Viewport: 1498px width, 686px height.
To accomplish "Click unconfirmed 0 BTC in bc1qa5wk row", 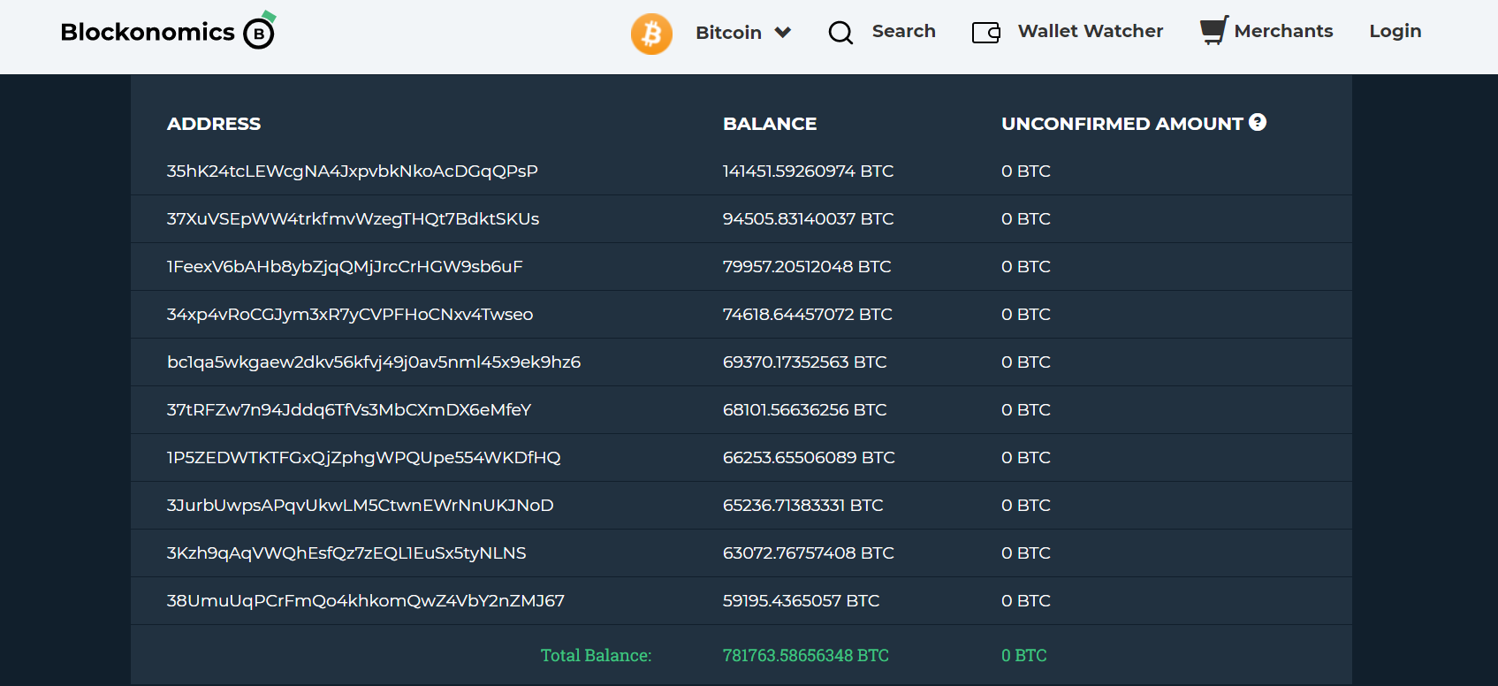I will (1025, 362).
